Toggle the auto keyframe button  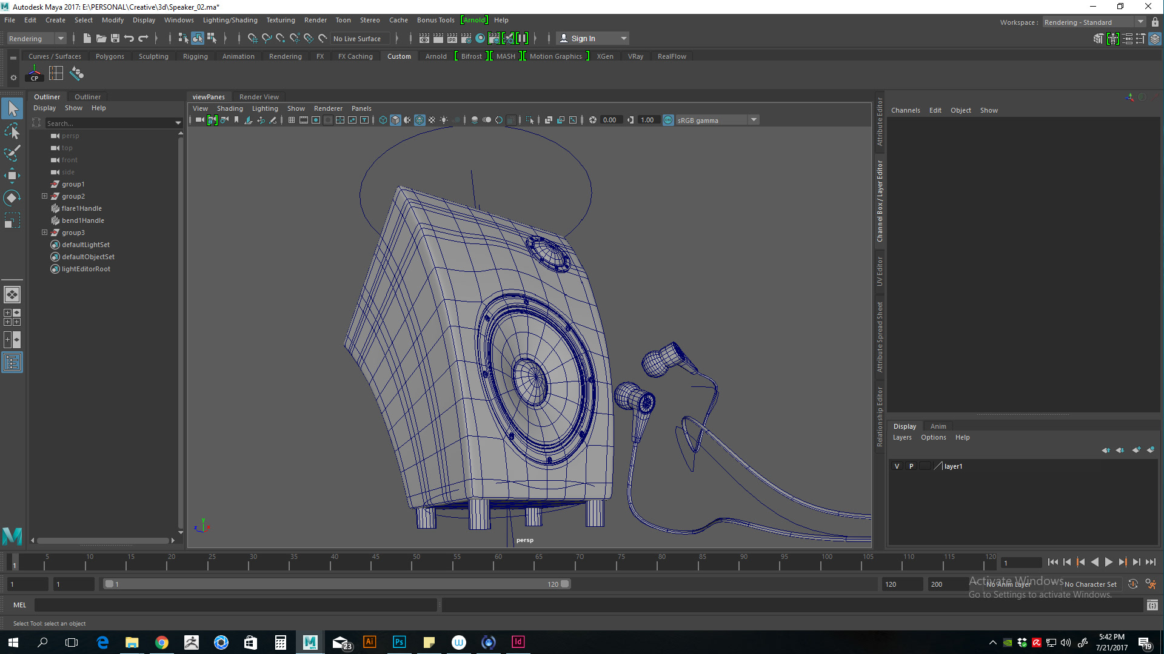[x=1132, y=584]
